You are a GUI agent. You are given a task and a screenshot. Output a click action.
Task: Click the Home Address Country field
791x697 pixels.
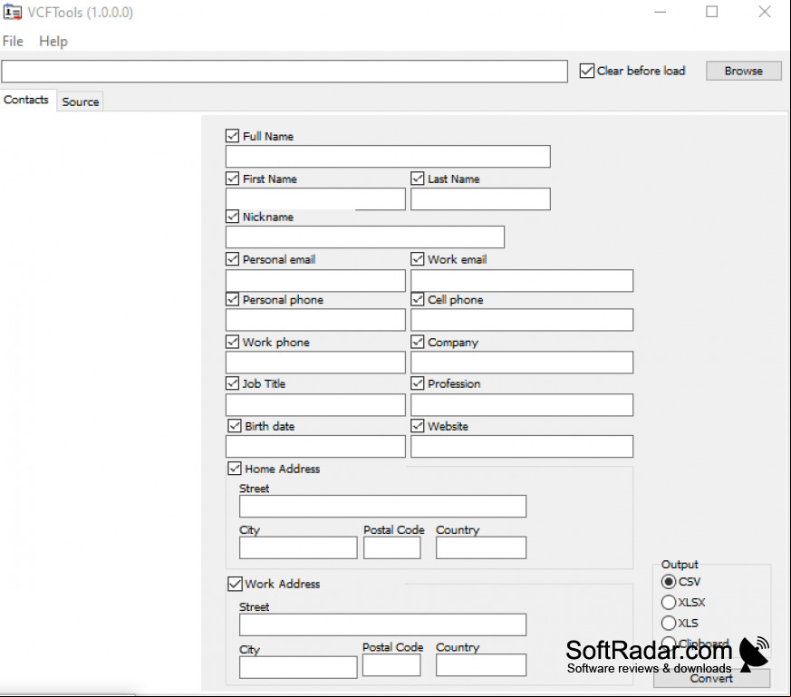pos(481,547)
